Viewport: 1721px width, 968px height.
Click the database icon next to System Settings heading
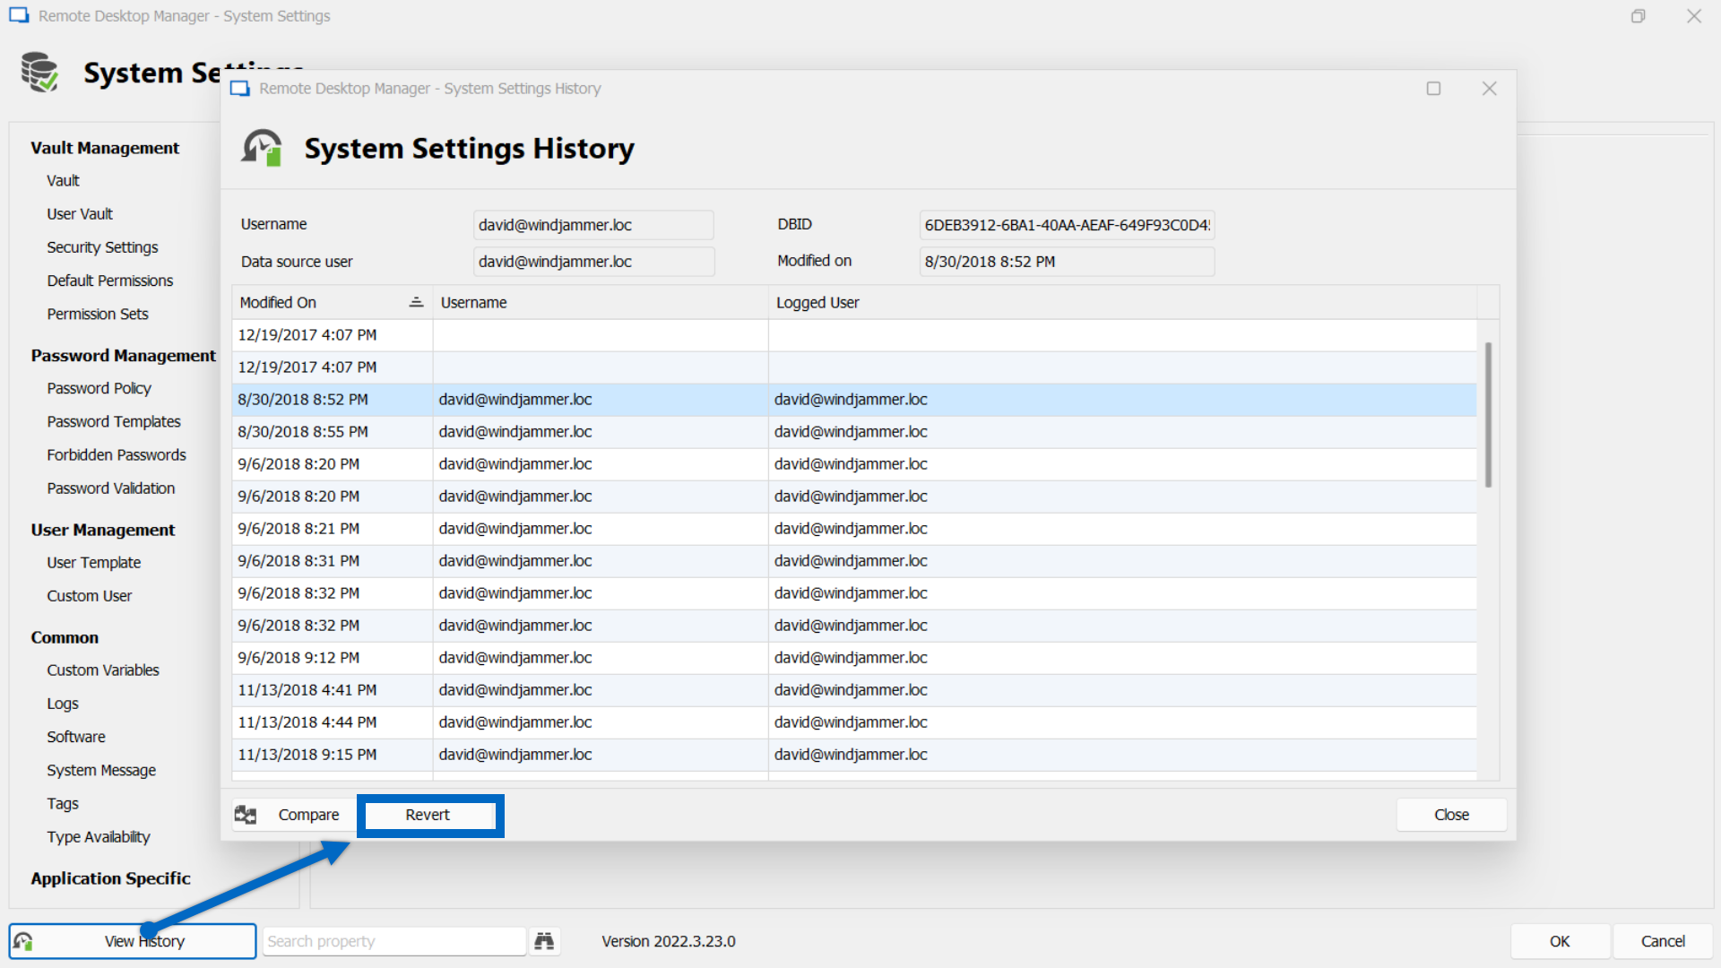point(39,72)
